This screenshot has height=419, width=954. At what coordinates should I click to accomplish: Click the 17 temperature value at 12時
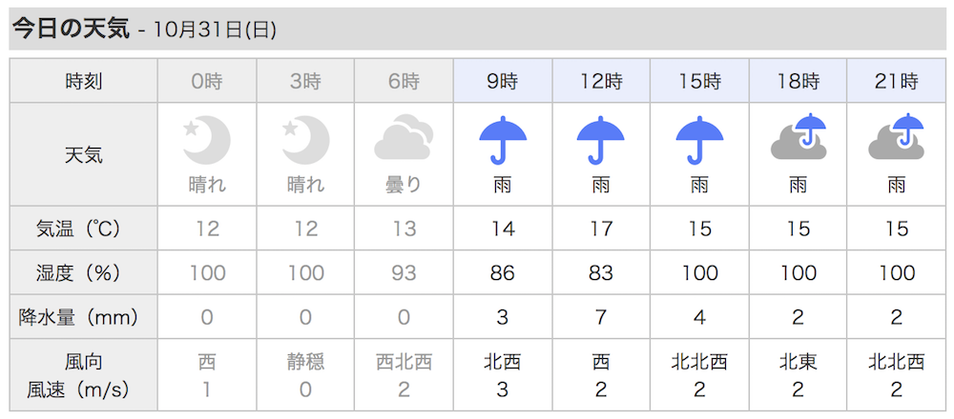[600, 229]
